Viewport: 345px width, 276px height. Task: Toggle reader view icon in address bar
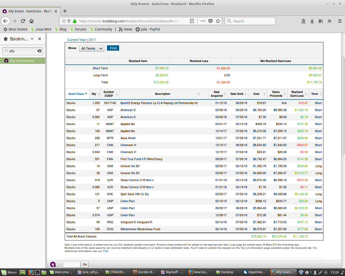point(192,21)
